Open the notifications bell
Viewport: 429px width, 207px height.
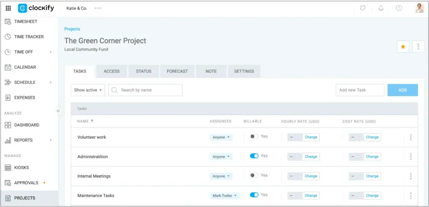pyautogui.click(x=381, y=8)
